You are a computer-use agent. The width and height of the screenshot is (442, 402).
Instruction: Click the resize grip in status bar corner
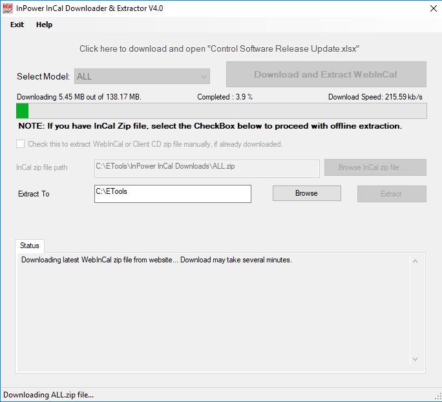[438, 397]
